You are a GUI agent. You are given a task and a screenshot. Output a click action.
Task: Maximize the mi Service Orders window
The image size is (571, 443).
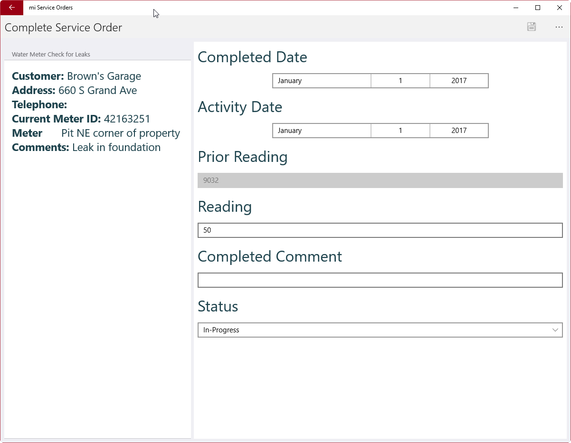pos(538,8)
